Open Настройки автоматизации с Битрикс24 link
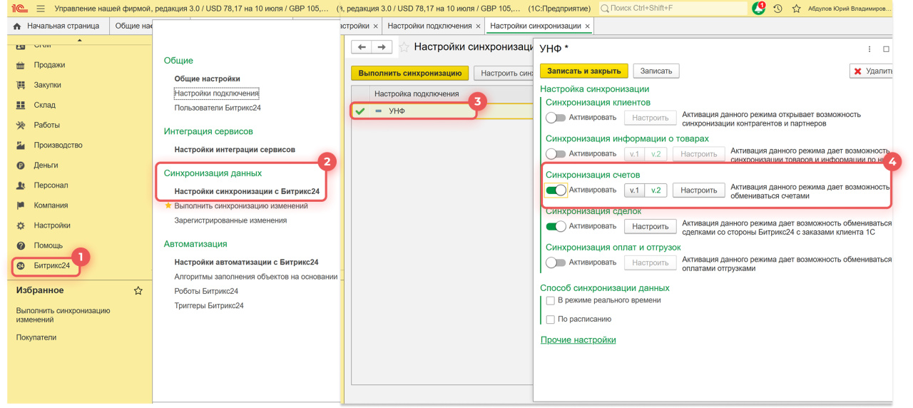Viewport: 913px width, 408px height. (x=246, y=262)
